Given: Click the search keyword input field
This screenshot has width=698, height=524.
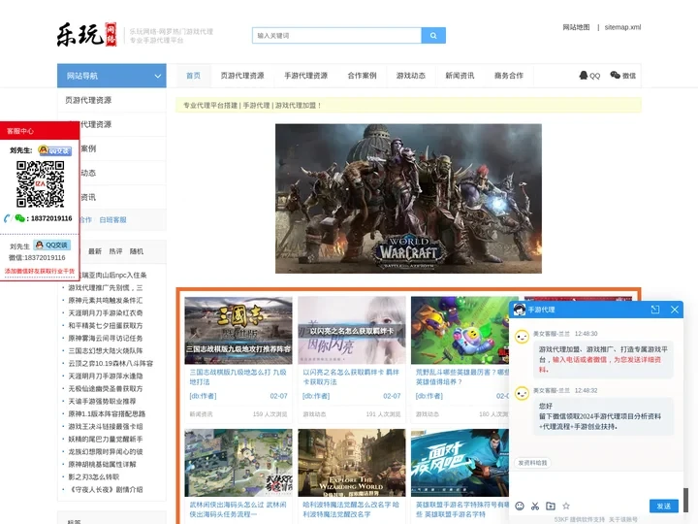Looking at the screenshot, I should 337,36.
